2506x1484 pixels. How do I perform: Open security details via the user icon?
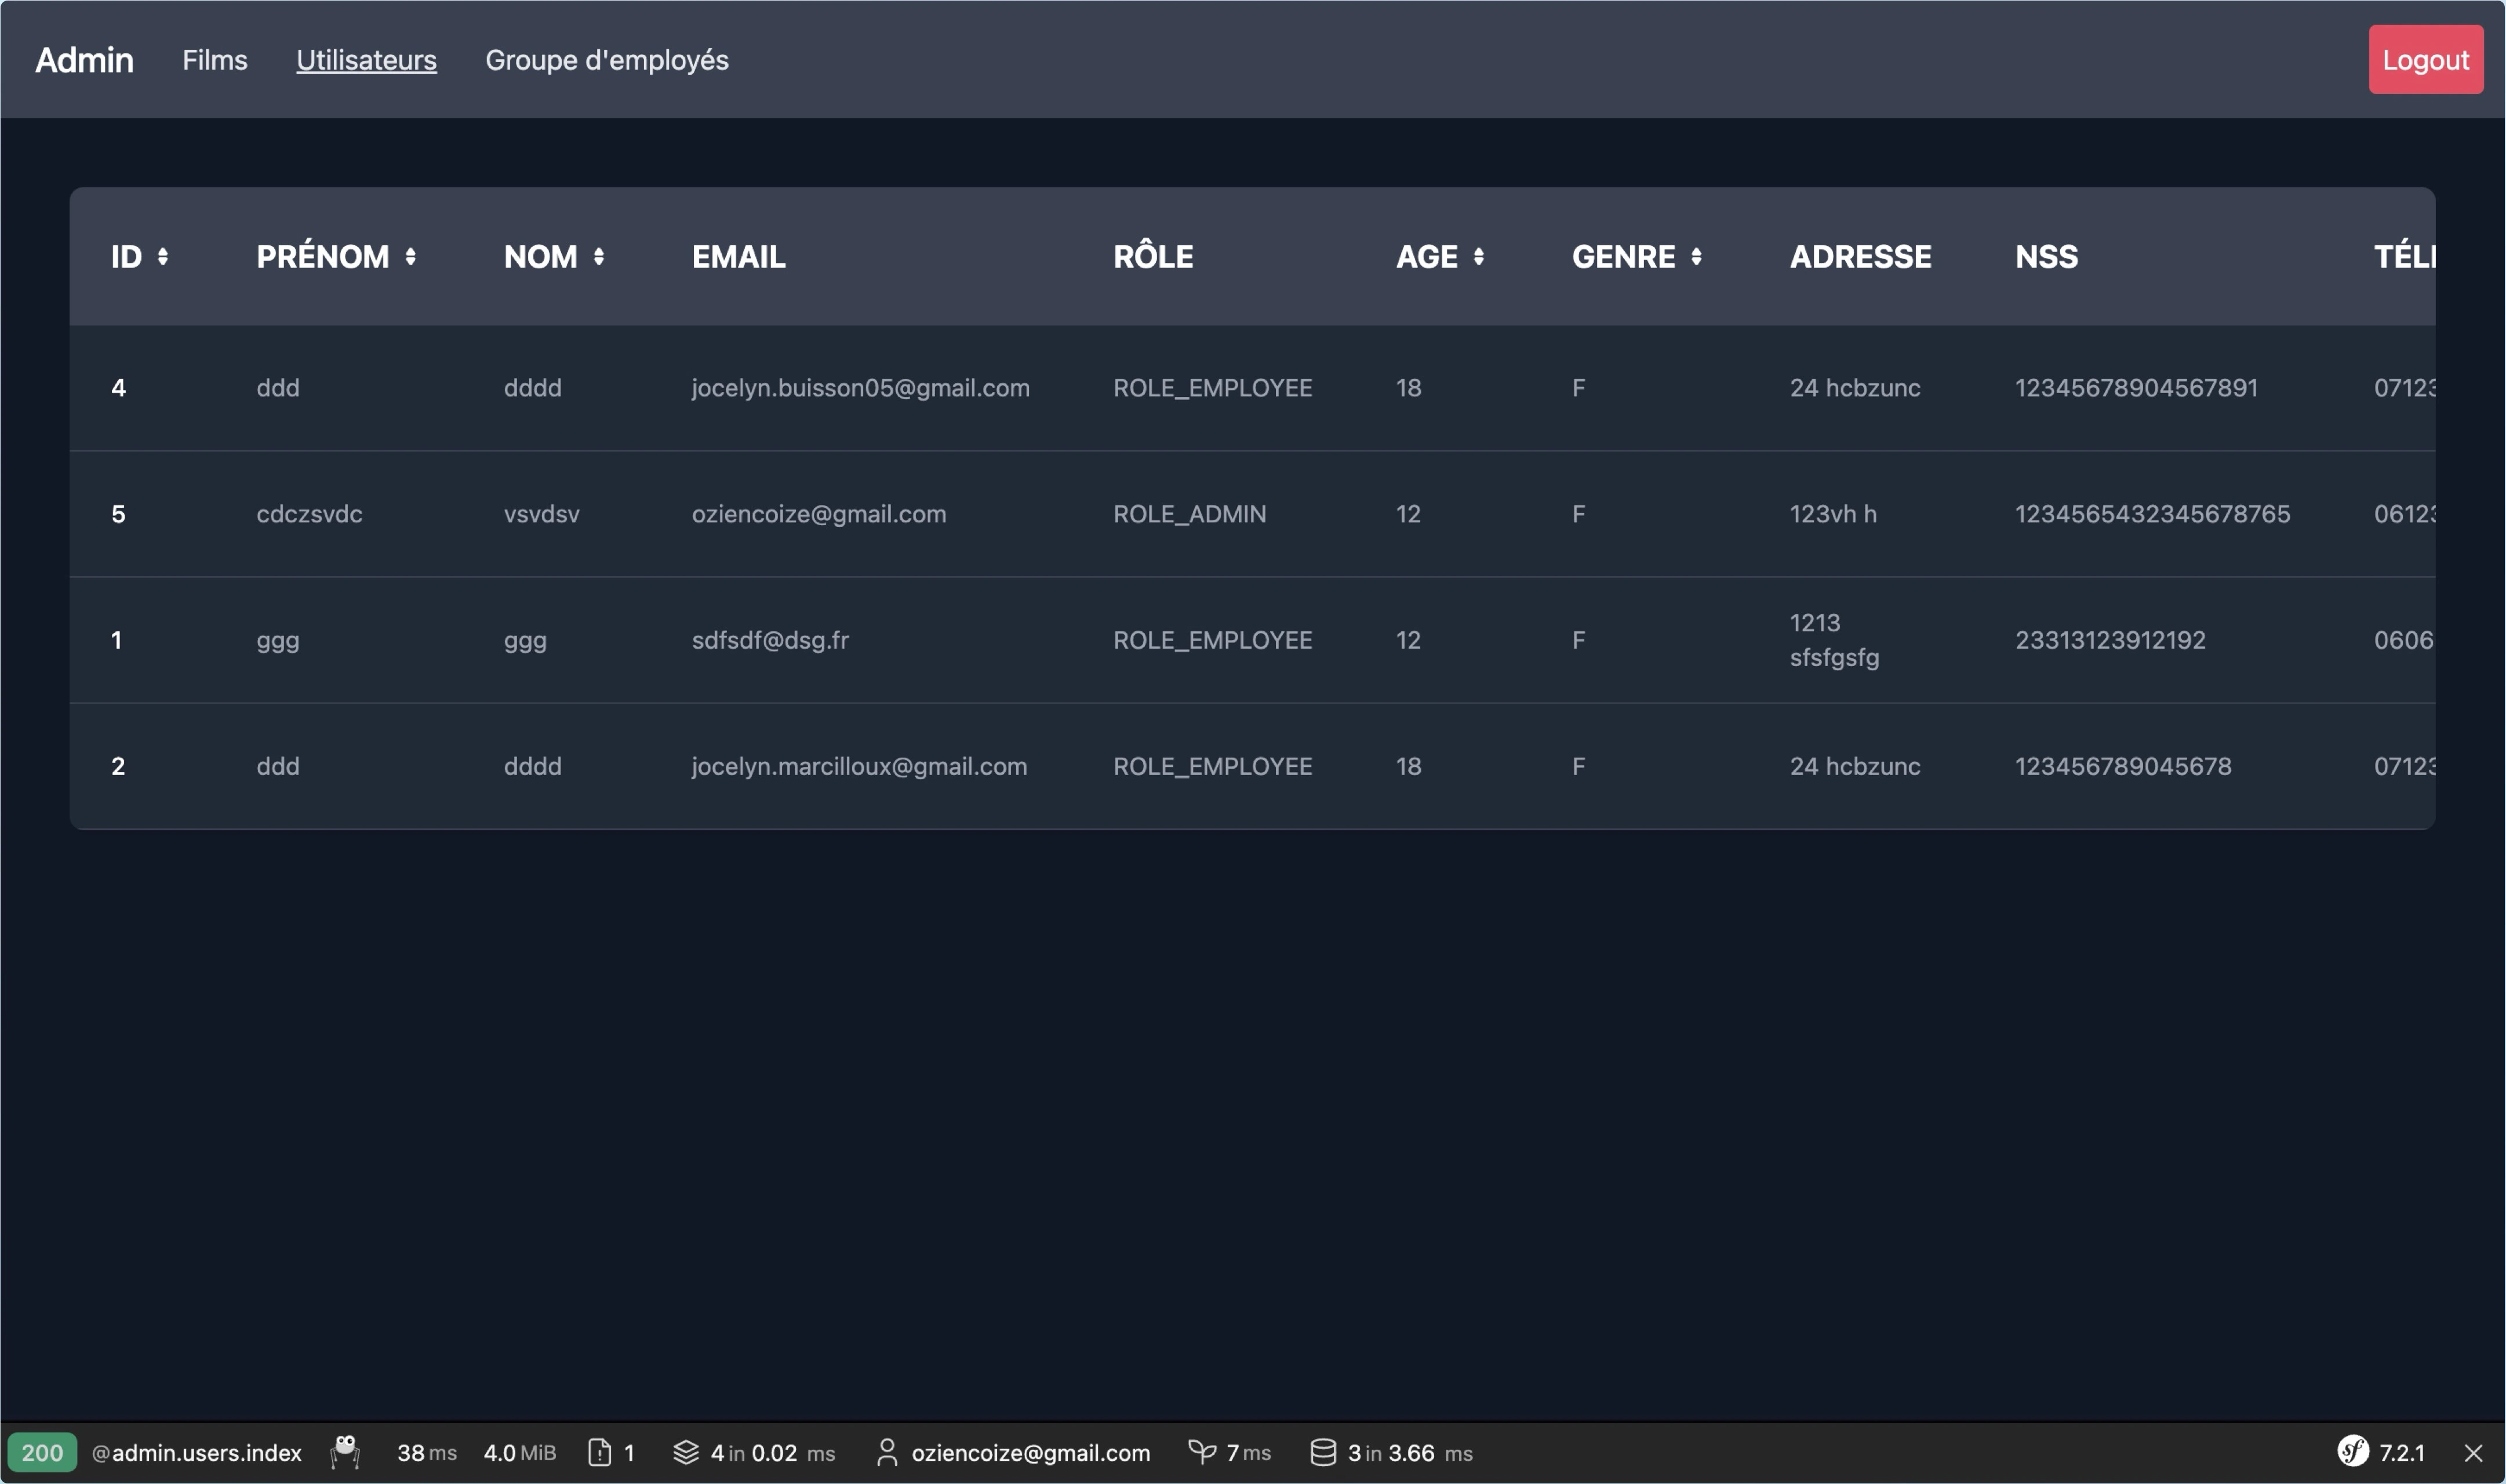pos(888,1453)
